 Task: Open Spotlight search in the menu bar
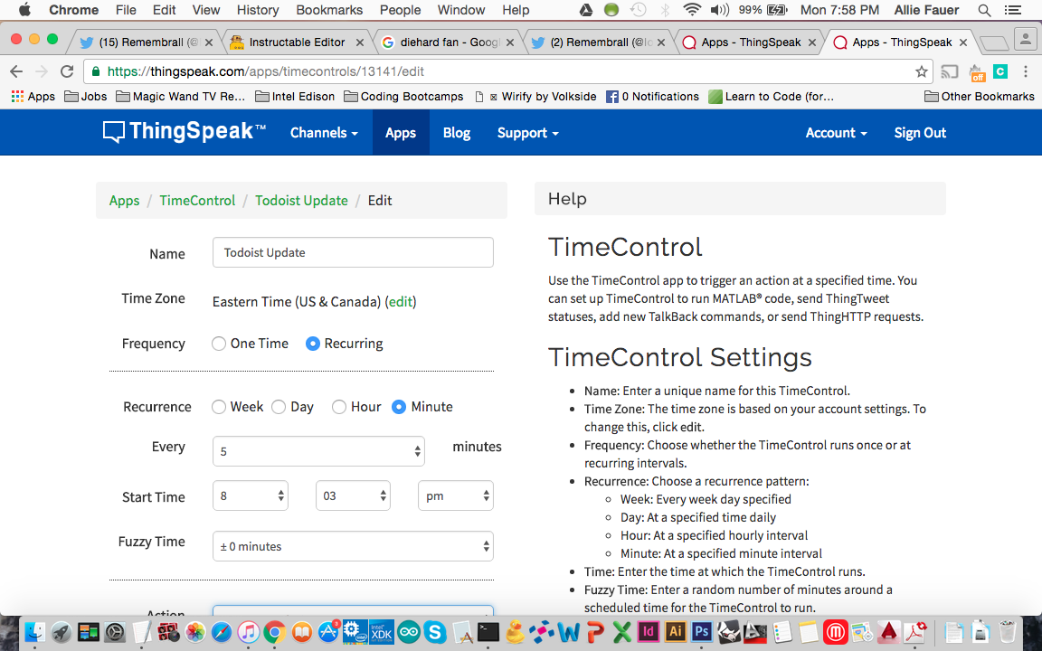pos(985,10)
